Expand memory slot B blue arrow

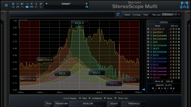160,91
